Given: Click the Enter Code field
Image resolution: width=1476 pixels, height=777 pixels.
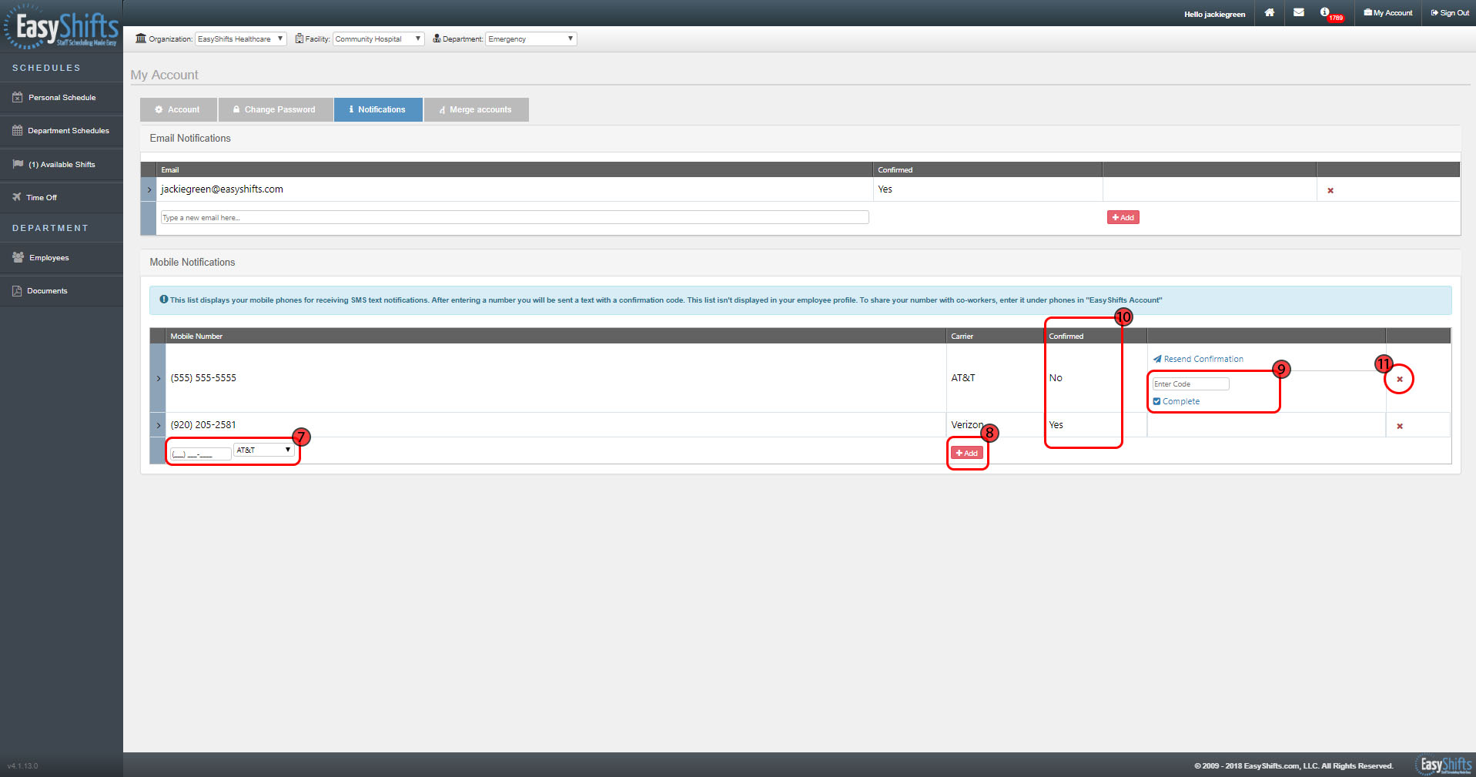Looking at the screenshot, I should [1190, 383].
